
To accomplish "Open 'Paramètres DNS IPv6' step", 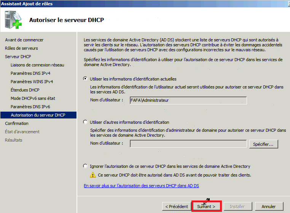I will (x=30, y=107).
